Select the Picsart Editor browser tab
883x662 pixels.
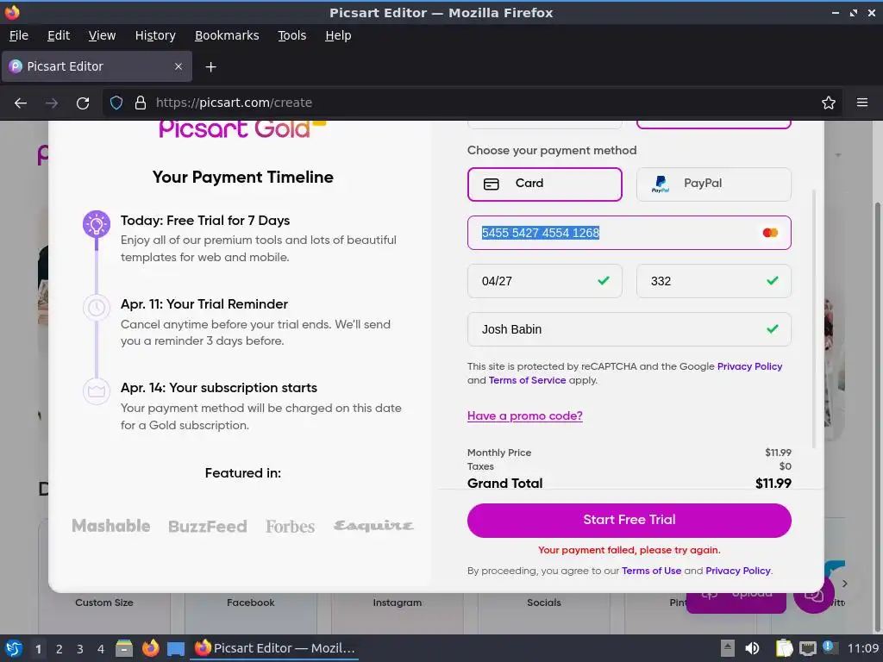coord(97,66)
